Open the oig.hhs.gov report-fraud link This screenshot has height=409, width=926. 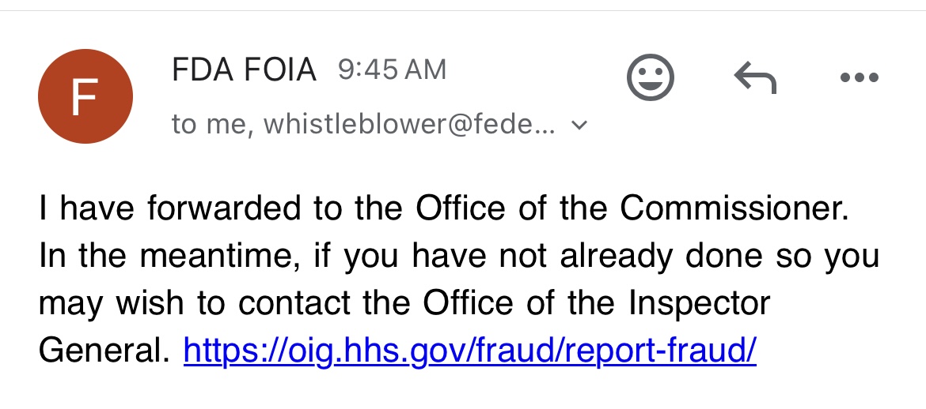(x=470, y=351)
